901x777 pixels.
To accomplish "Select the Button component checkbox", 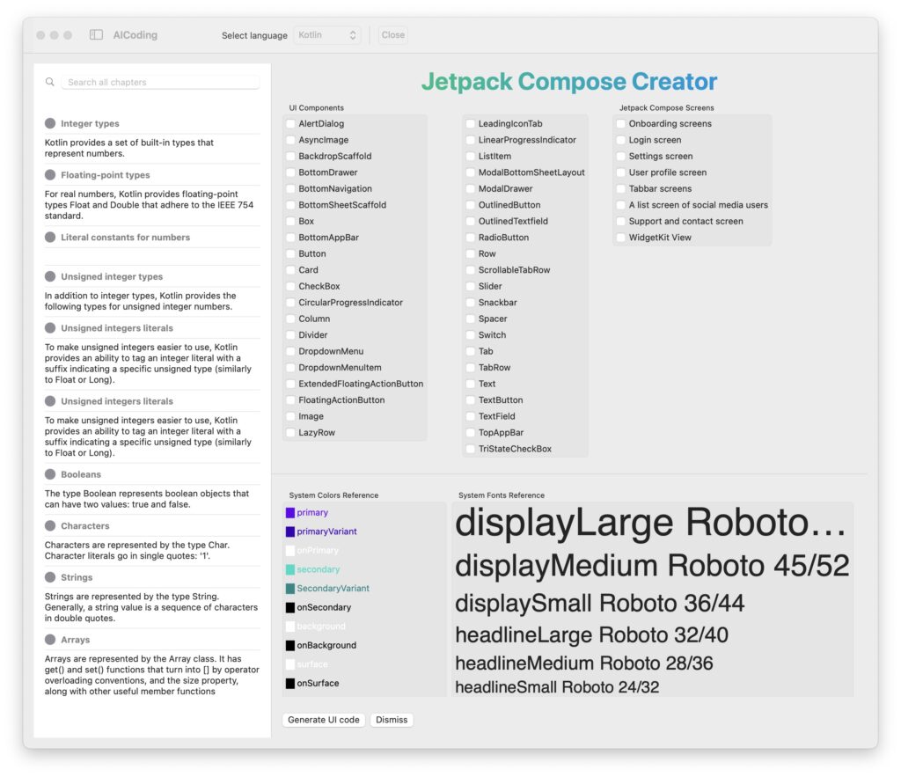I will point(290,253).
